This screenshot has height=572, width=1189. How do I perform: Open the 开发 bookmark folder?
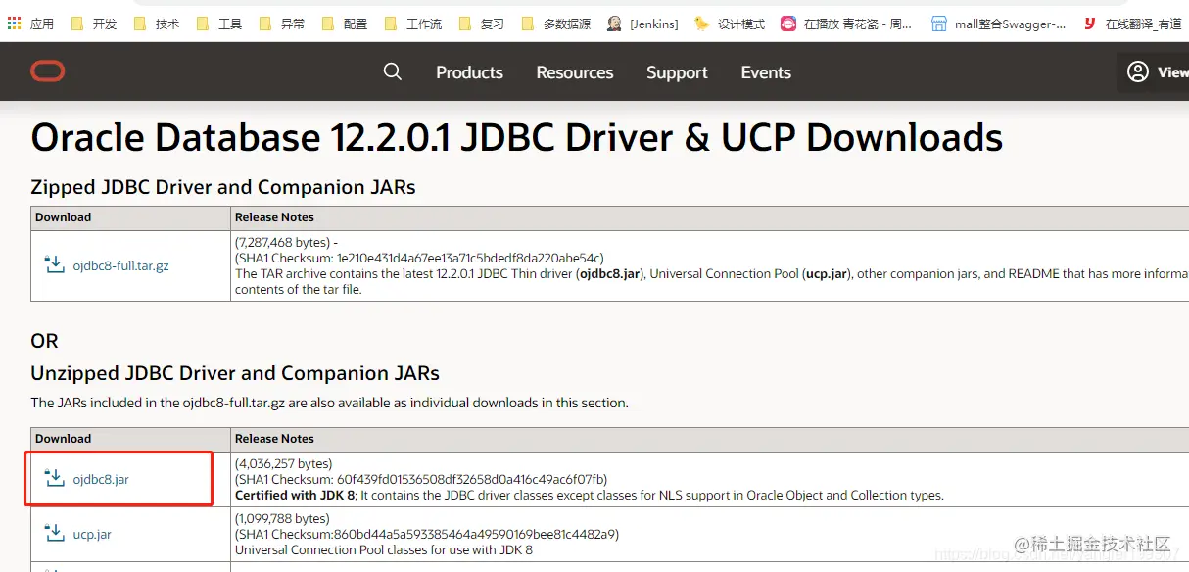pos(95,24)
